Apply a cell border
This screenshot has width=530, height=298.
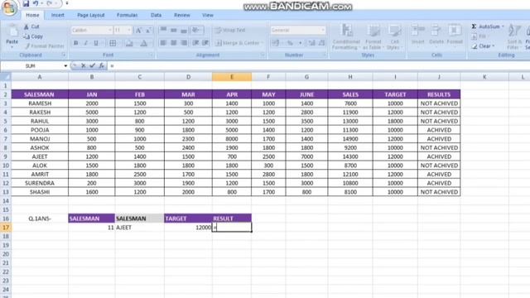[x=113, y=43]
